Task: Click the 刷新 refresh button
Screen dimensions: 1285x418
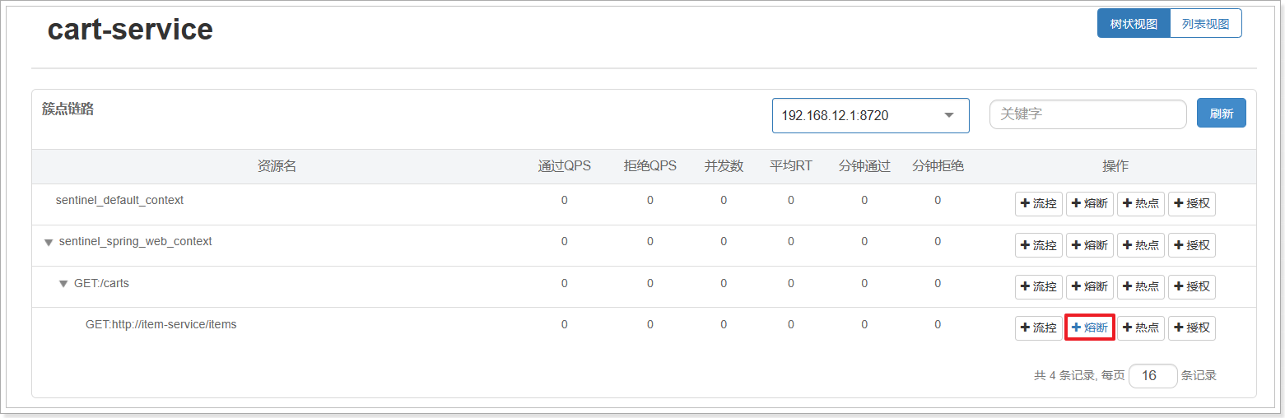Action: tap(1222, 114)
